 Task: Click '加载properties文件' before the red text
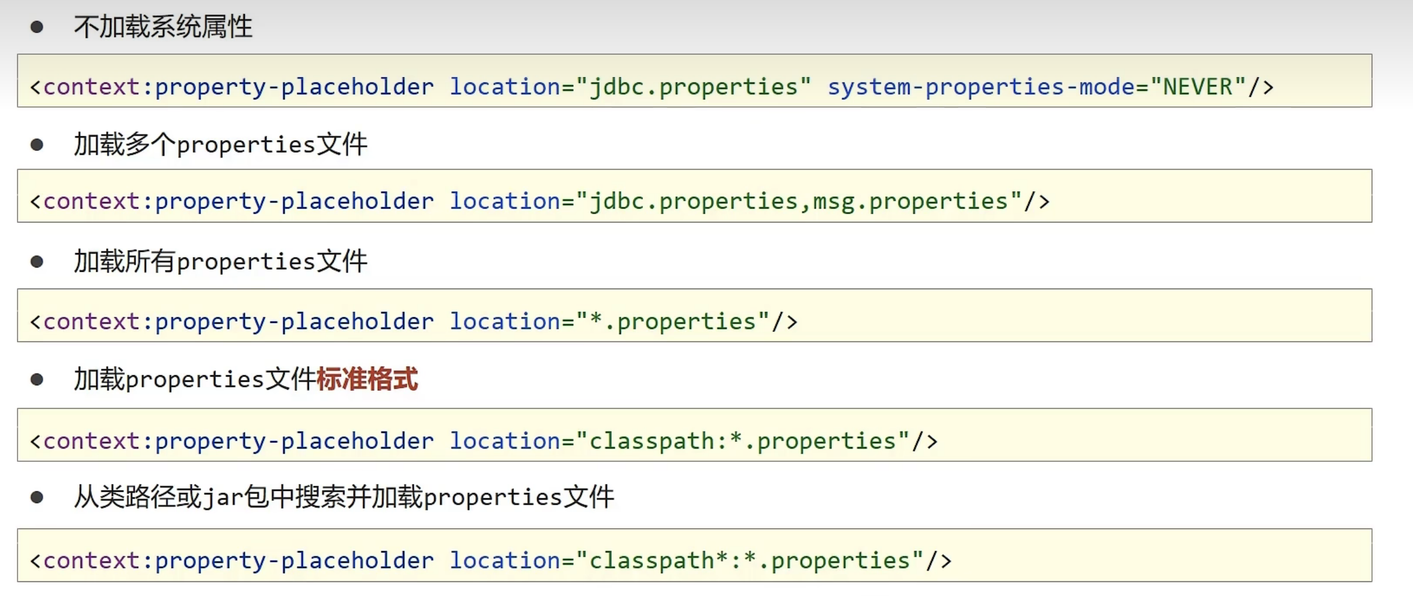[x=195, y=379]
